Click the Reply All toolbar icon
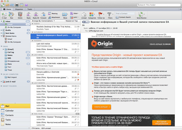 [36, 15]
